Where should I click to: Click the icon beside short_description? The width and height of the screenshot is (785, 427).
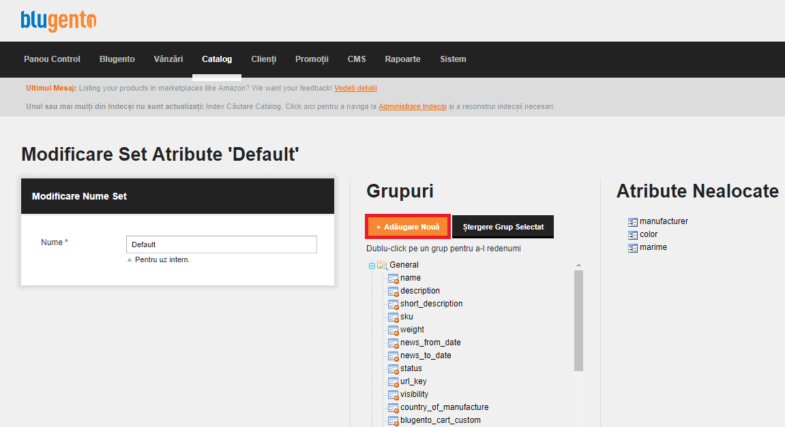tap(394, 304)
